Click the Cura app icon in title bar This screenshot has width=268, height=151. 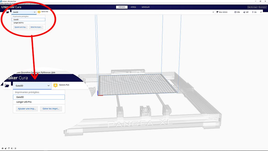(x=1, y=1)
